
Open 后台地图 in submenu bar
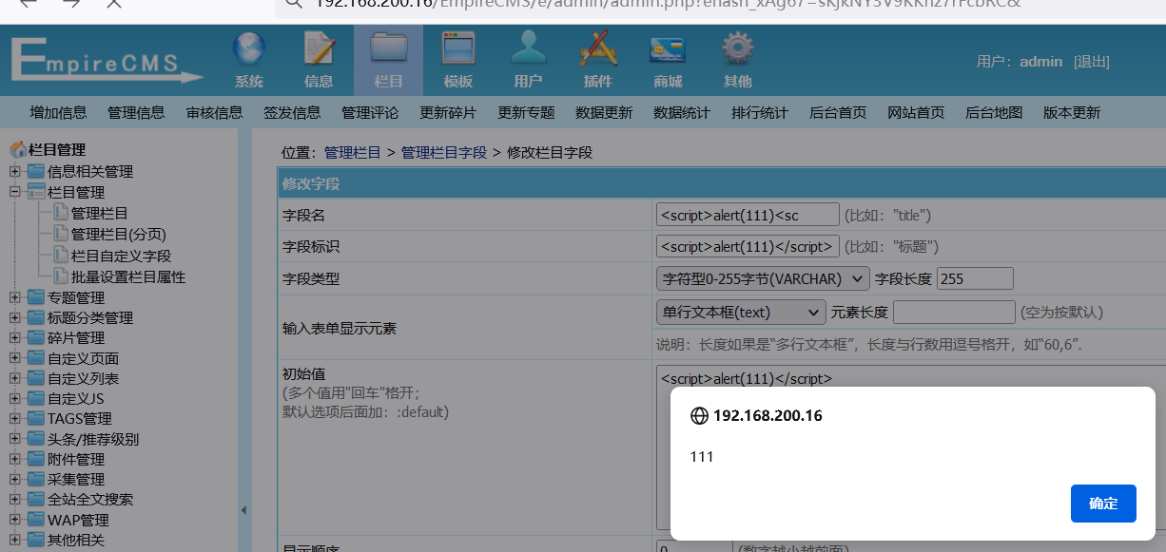pyautogui.click(x=994, y=113)
